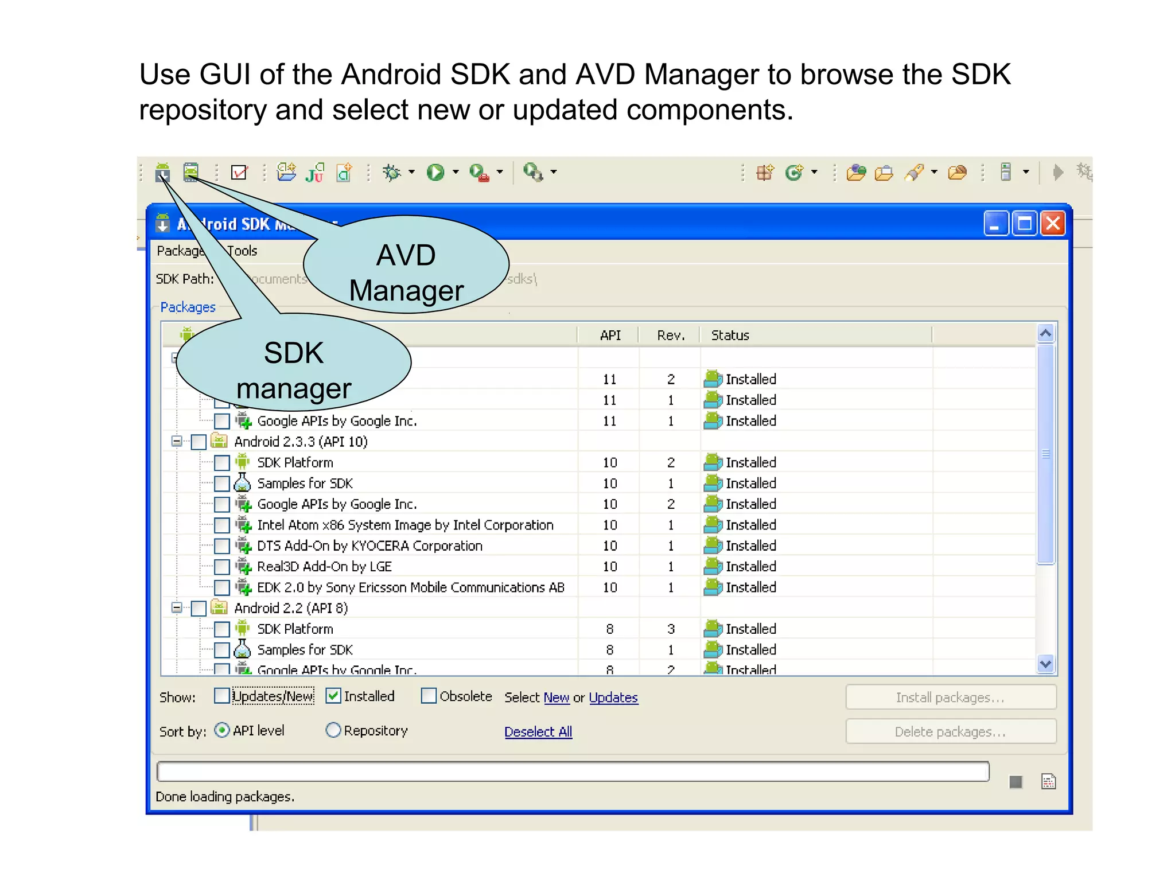Open dropdown arrow next to search icon

554,172
